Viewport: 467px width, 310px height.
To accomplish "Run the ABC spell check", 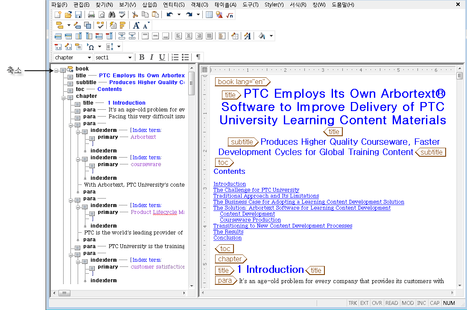I will coord(122,15).
